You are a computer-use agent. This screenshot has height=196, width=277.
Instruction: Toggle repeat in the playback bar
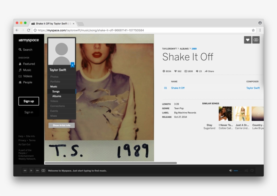(x=252, y=170)
